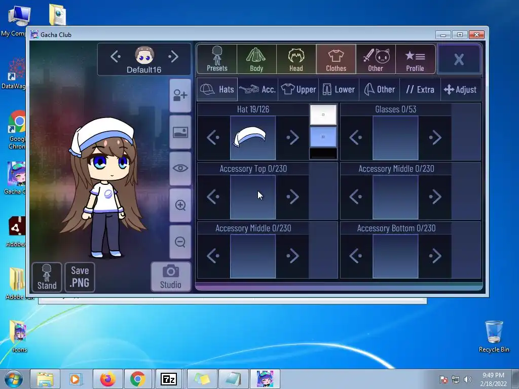519x389 pixels.
Task: Open the Other category with sword icon
Action: coord(376,59)
